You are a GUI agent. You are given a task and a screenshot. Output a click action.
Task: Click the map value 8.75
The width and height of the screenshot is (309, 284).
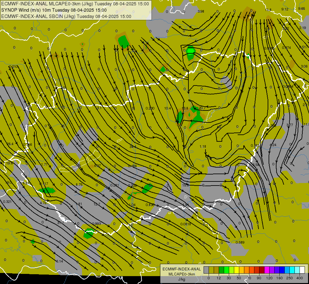coord(79,185)
